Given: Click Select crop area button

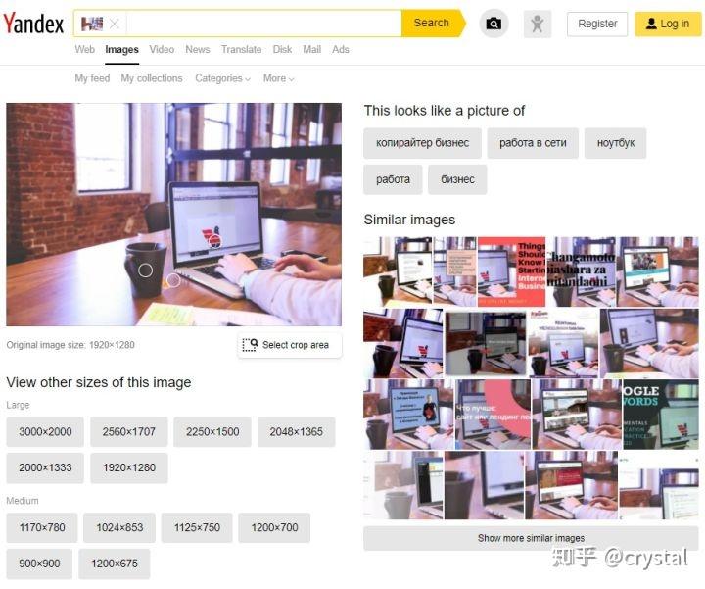Looking at the screenshot, I should click(290, 345).
